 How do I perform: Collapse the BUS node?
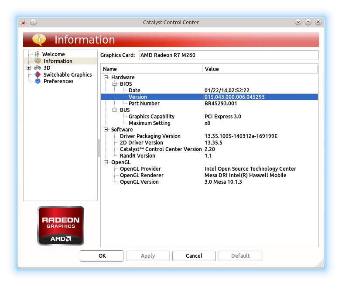(114, 110)
